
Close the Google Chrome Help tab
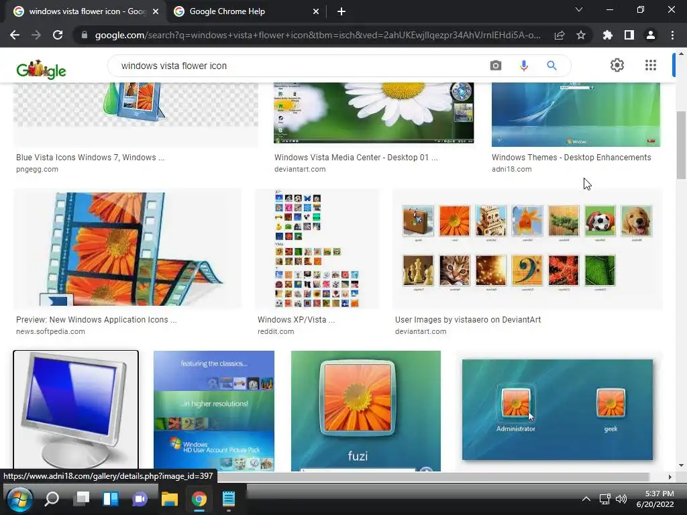point(316,12)
